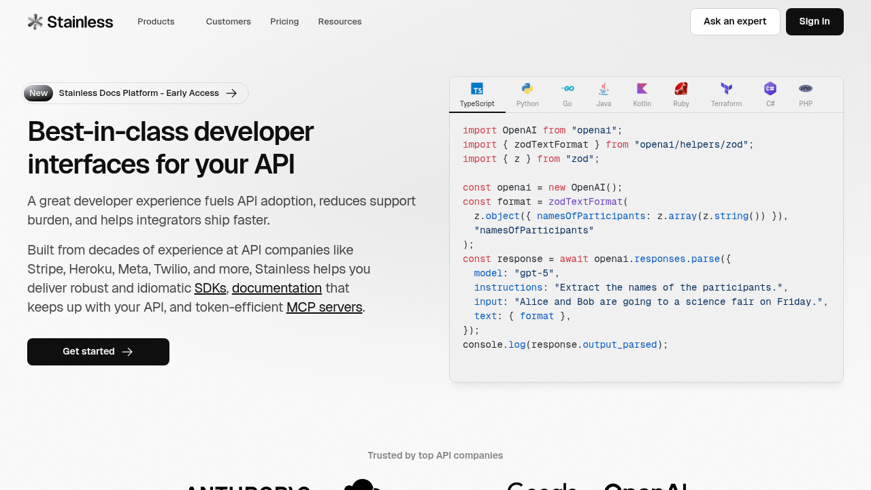Select the Go gopher icon
871x490 pixels.
coord(568,88)
